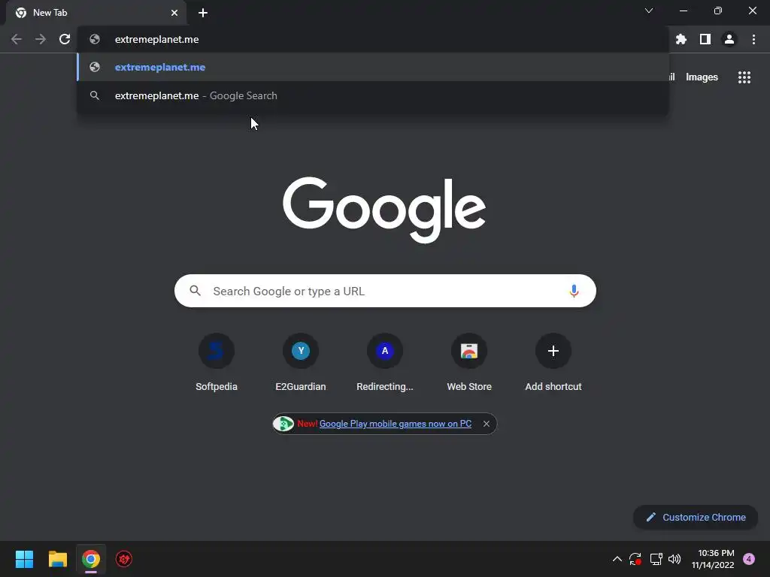
Task: Select the extremeplanet.me URL suggestion
Action: [x=373, y=67]
